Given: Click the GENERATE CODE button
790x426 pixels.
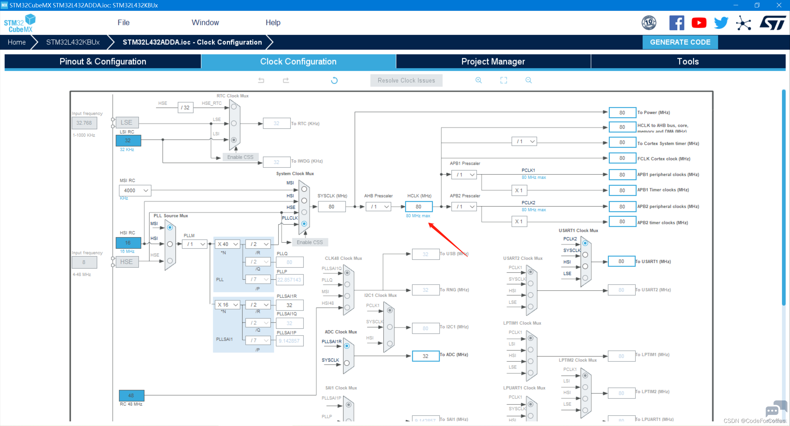Looking at the screenshot, I should coord(680,42).
